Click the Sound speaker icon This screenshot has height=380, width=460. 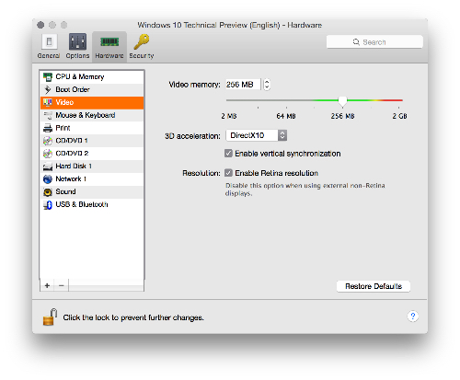pyautogui.click(x=48, y=192)
